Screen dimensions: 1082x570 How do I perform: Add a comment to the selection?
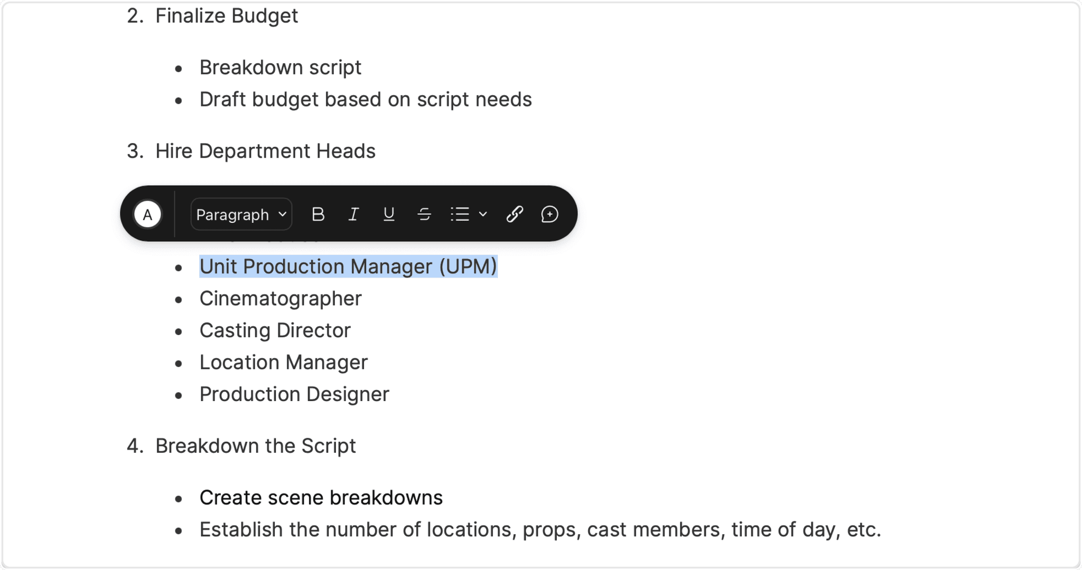click(x=549, y=214)
